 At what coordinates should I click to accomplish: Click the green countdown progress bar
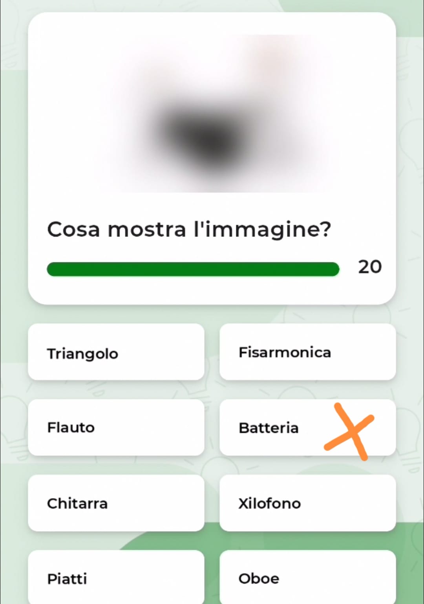click(193, 269)
